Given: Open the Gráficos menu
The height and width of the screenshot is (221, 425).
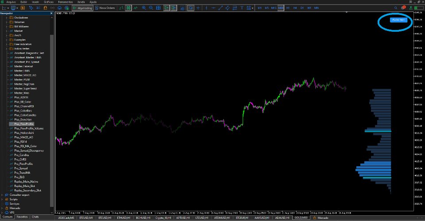Looking at the screenshot, I should (x=49, y=2).
